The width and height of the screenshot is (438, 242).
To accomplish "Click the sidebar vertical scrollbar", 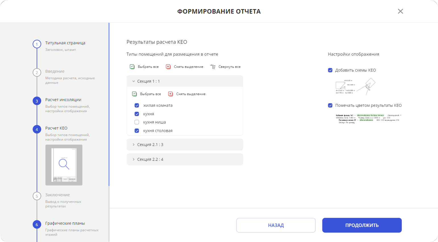I will tap(109, 105).
